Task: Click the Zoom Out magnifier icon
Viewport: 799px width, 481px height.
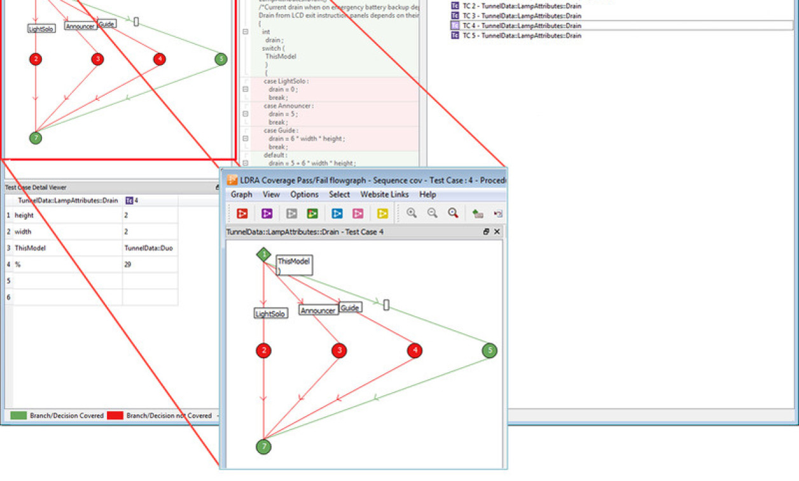Action: tap(431, 213)
